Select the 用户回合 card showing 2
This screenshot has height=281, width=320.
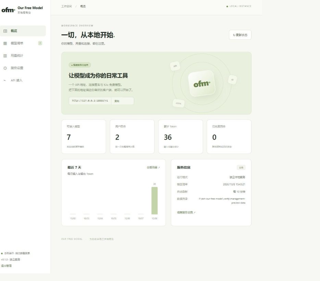132,137
